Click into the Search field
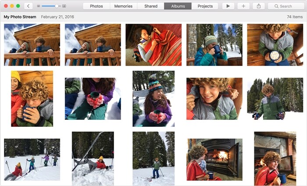 pos(286,6)
